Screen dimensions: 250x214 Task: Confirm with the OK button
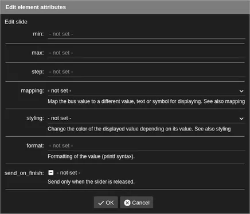[106, 203]
